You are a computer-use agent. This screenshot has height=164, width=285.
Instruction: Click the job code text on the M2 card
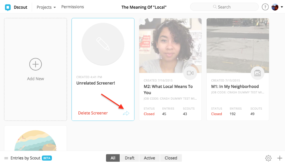[170, 99]
